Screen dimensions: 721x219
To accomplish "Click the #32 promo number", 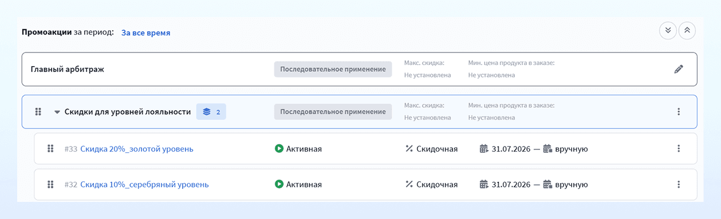I will 70,184.
